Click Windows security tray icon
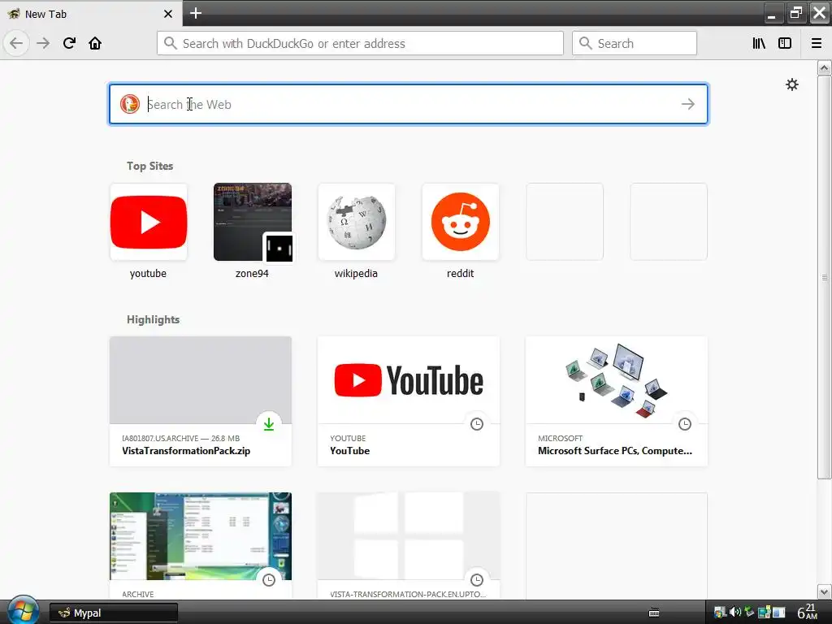The image size is (832, 624). pyautogui.click(x=720, y=613)
